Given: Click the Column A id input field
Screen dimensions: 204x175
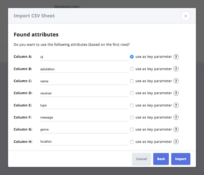Looking at the screenshot, I should click(84, 57).
